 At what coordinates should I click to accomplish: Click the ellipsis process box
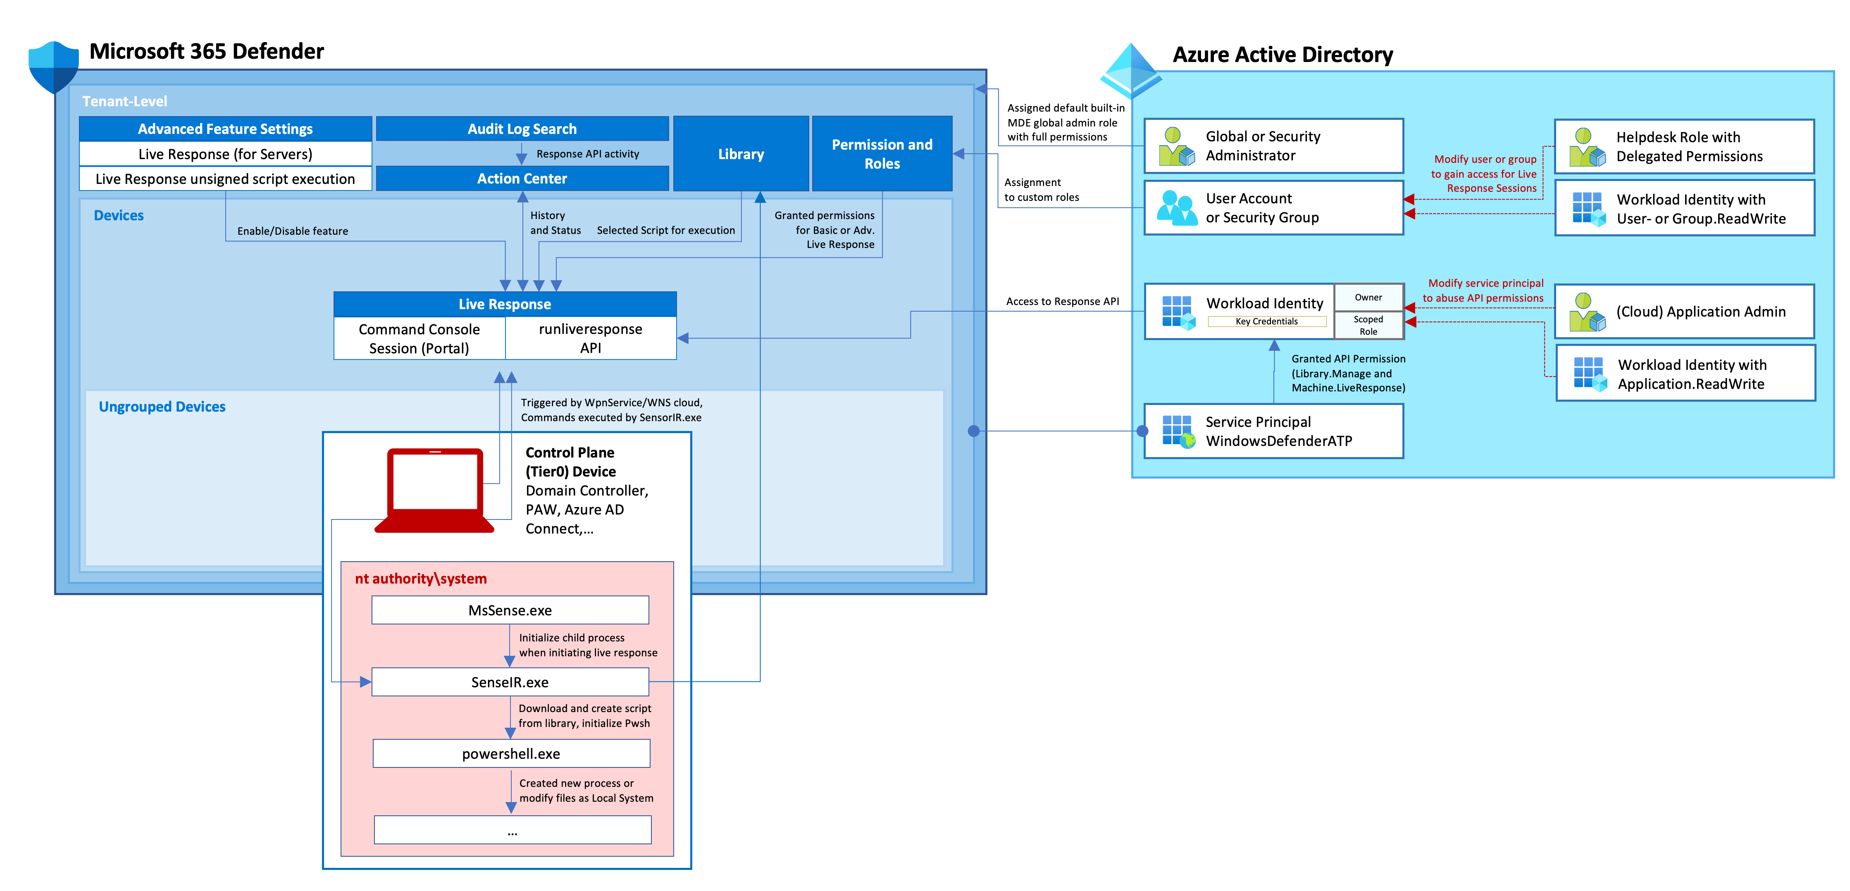pos(513,830)
